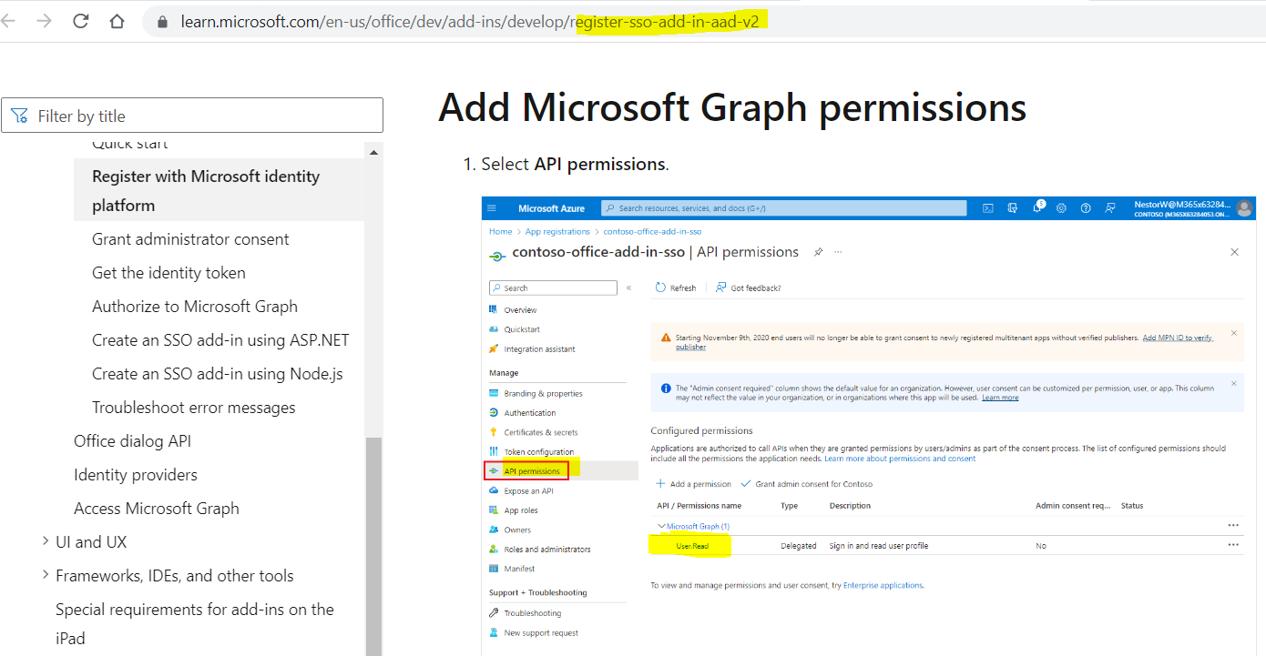The image size is (1266, 656).
Task: Click the Azure blade Search box
Action: tap(554, 288)
